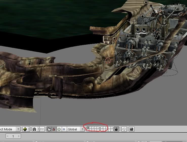
Task: Open the viewport draw type (textured) dropdown
Action: coord(26,129)
